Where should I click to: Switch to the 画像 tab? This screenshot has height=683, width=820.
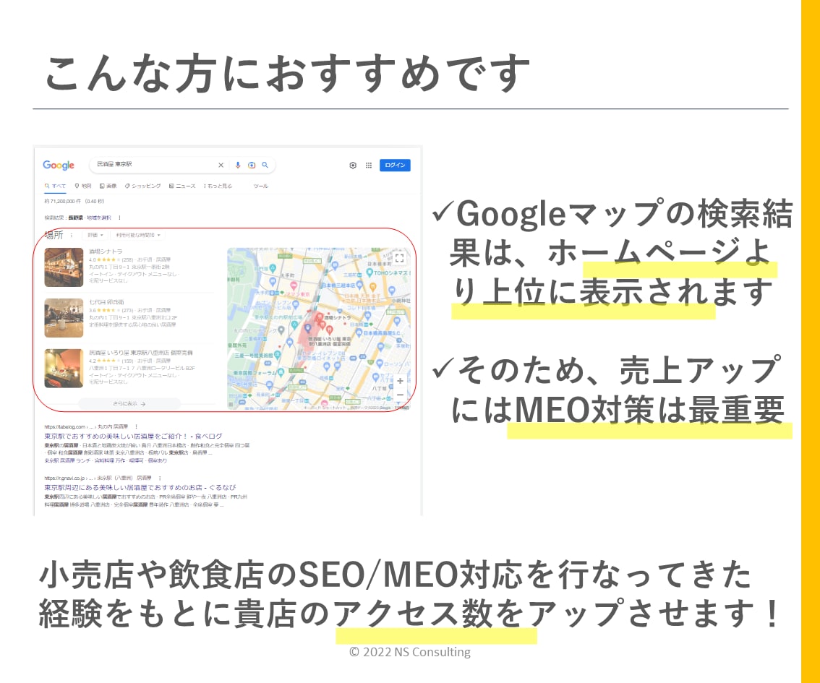point(108,186)
